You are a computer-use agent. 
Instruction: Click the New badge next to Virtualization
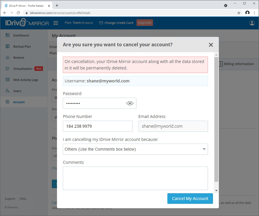point(39,69)
